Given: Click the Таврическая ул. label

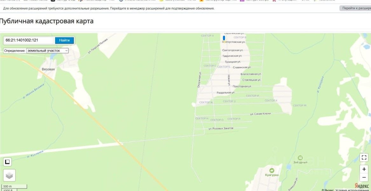Looking at the screenshot, I should (x=232, y=56).
